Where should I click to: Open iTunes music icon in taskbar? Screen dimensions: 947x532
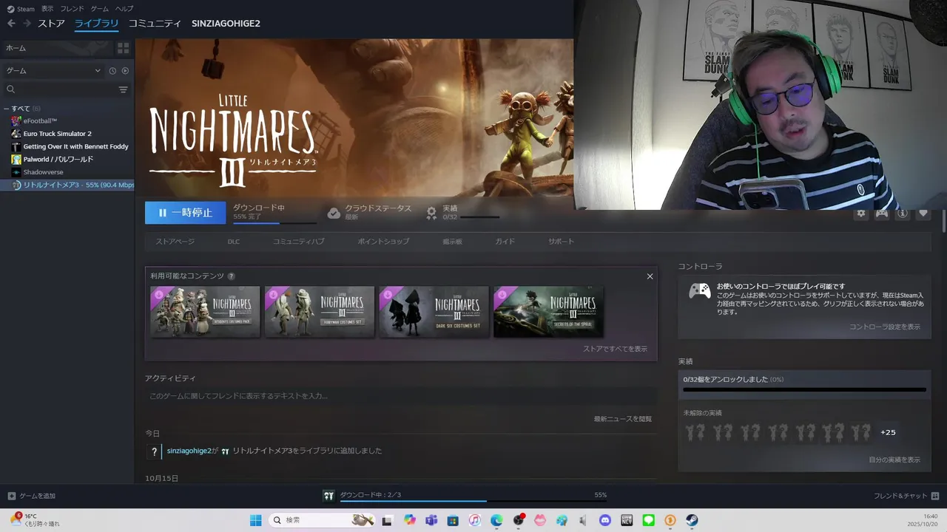pos(474,520)
